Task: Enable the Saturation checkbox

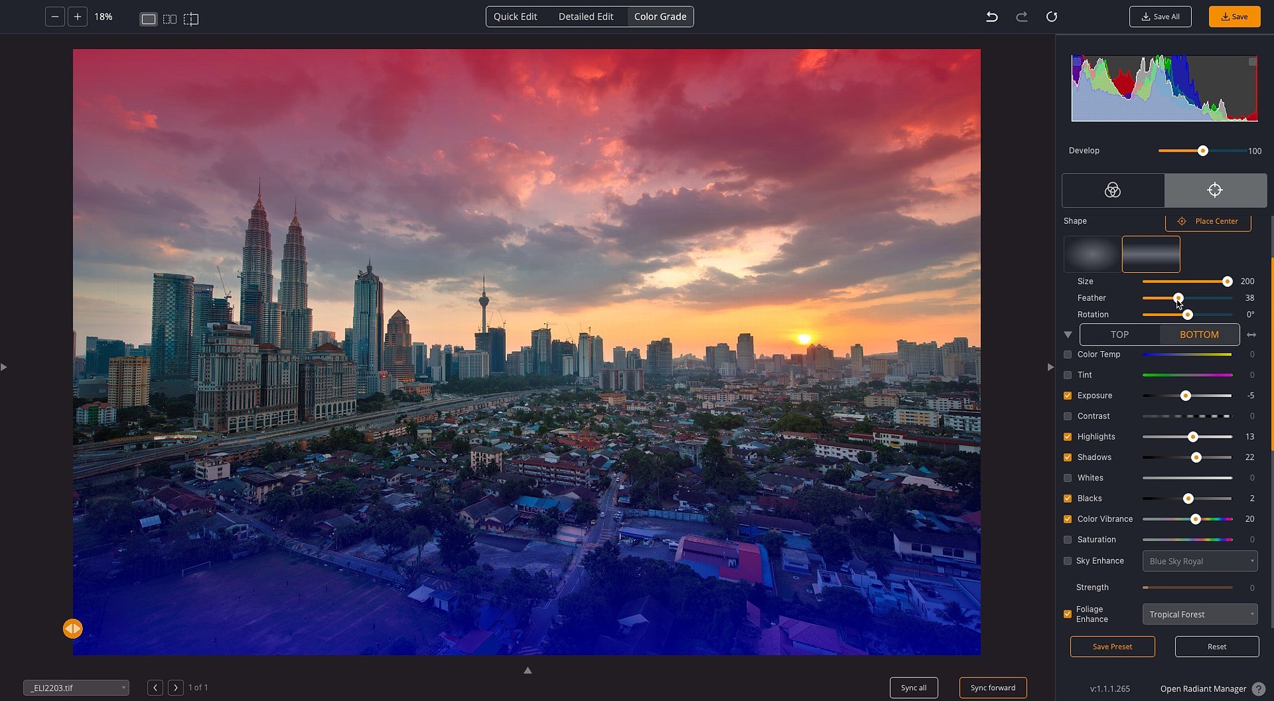Action: (1068, 540)
